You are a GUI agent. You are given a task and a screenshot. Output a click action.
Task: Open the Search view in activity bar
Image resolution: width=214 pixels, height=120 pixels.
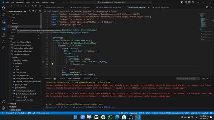[3, 15]
